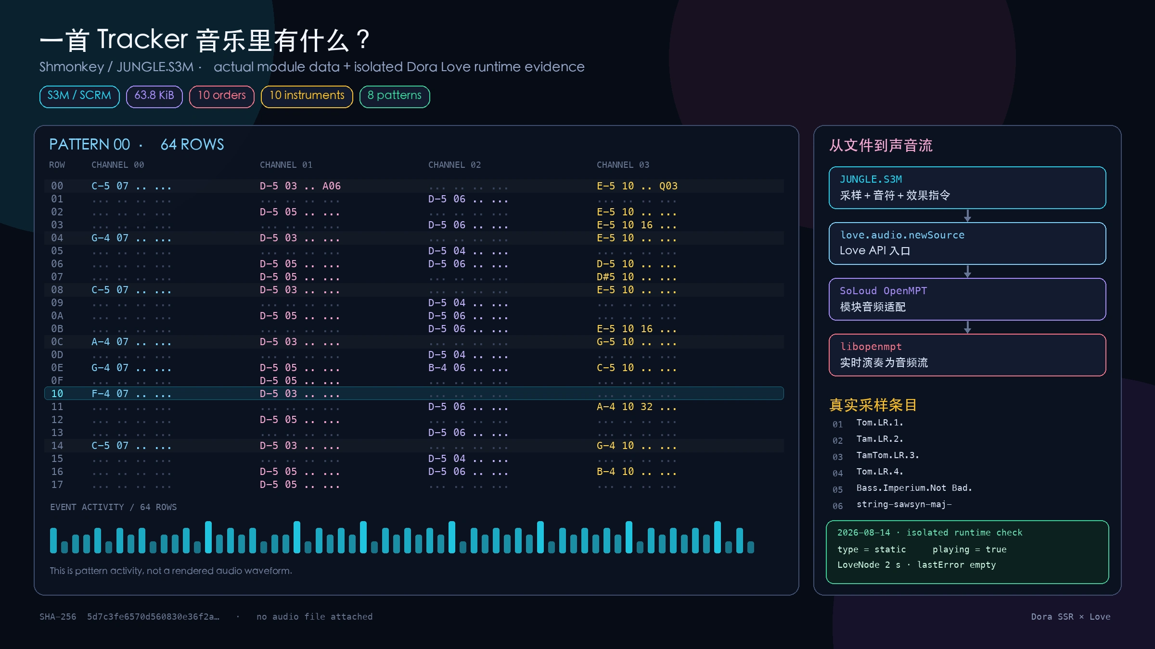1155x649 pixels.
Task: Click the Tracker title heading
Action: (x=205, y=40)
